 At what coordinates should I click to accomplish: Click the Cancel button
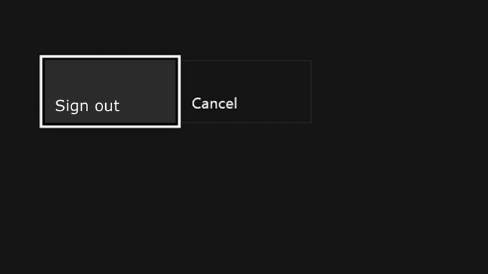click(x=246, y=91)
